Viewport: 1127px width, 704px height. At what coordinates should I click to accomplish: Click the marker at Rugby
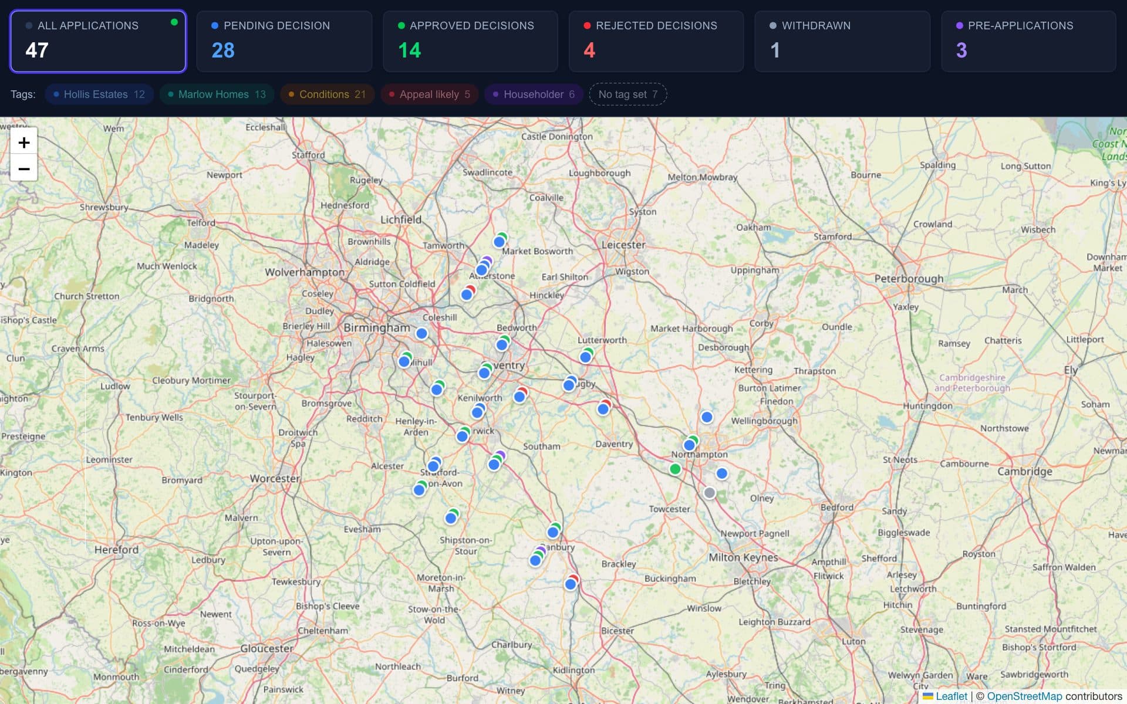tap(569, 385)
